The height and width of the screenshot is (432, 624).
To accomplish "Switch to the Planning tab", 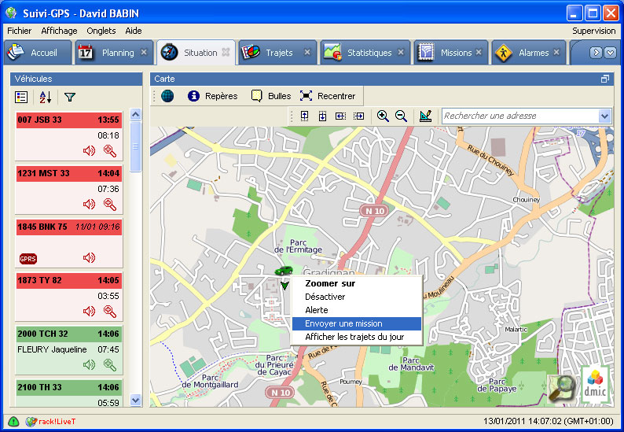I will (114, 52).
